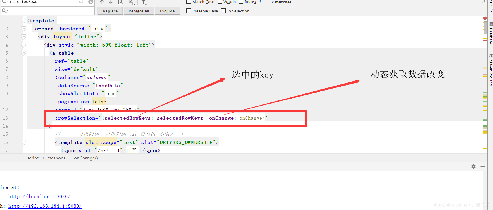493x210 pixels.
Task: Collapse template slot-scope block on line 16
Action: [24, 142]
